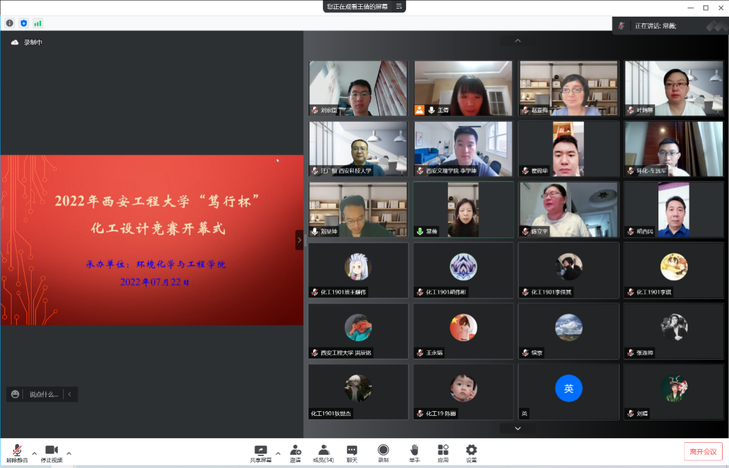Toggle the Record (录制) button
Image resolution: width=729 pixels, height=468 pixels.
383,452
